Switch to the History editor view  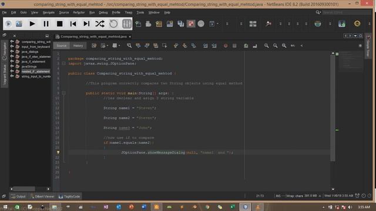coord(78,46)
